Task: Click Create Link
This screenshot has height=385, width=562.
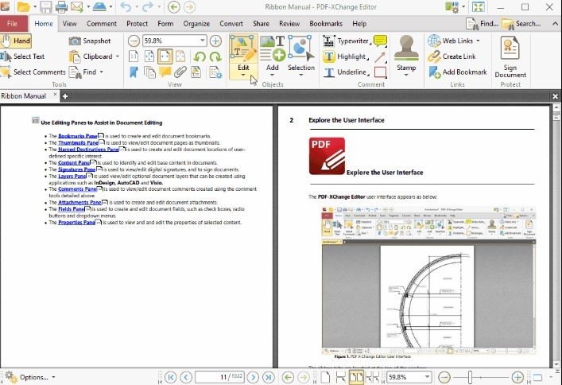Action: pyautogui.click(x=452, y=56)
